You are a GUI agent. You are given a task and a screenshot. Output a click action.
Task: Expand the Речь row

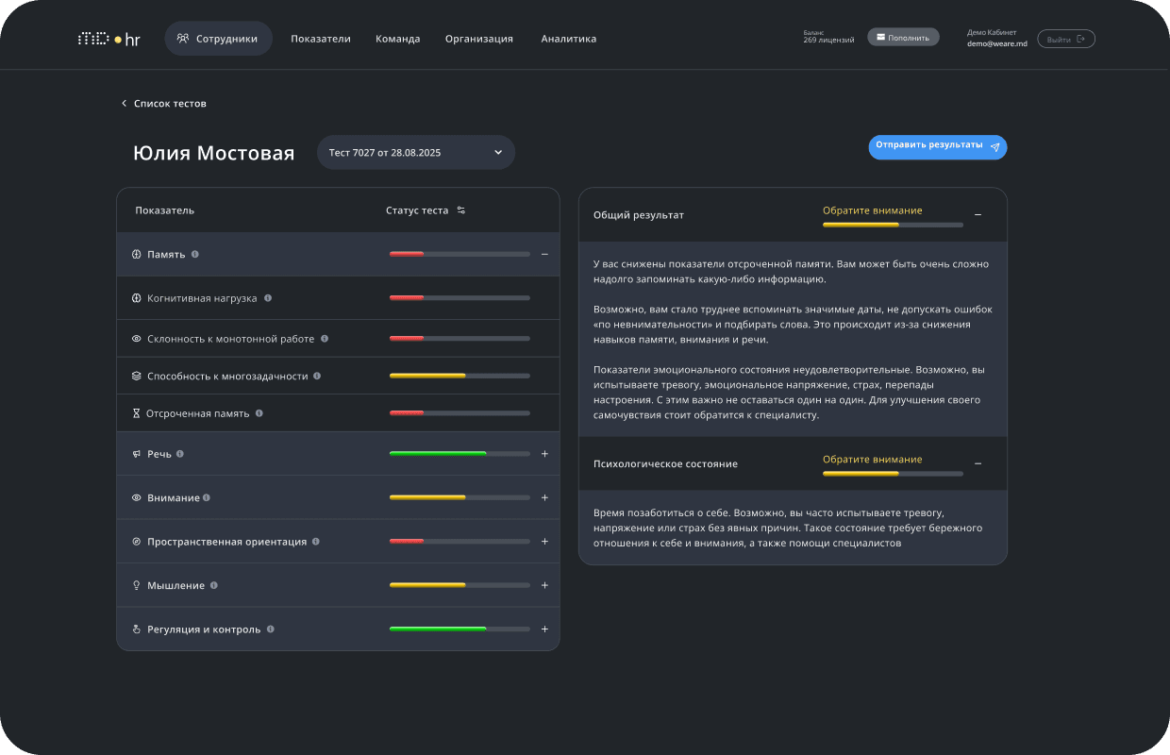click(x=544, y=454)
